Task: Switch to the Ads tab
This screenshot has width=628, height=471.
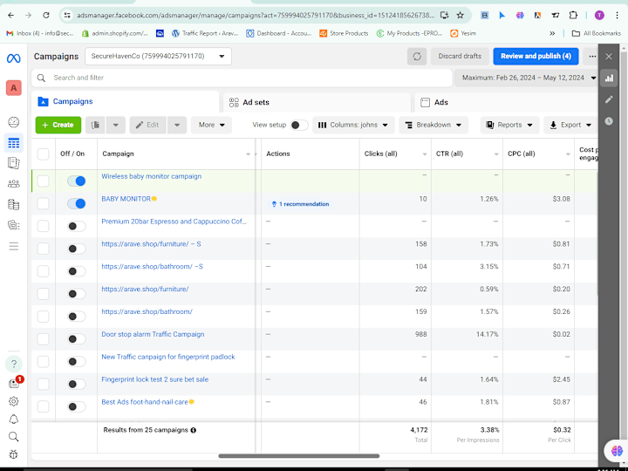Action: [x=506, y=103]
